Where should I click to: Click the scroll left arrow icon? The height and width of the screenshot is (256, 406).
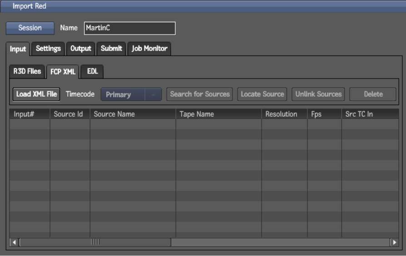[14, 242]
